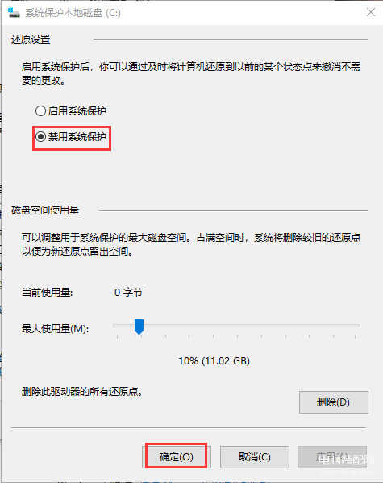Click the greyed-out apply button
Image resolution: width=383 pixels, height=483 pixels.
tap(332, 456)
